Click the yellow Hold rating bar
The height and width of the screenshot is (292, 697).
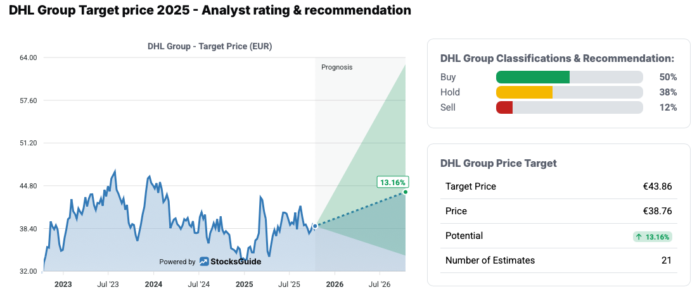pyautogui.click(x=524, y=92)
